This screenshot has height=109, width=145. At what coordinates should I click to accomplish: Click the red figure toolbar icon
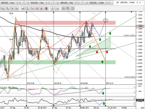(52, 8)
